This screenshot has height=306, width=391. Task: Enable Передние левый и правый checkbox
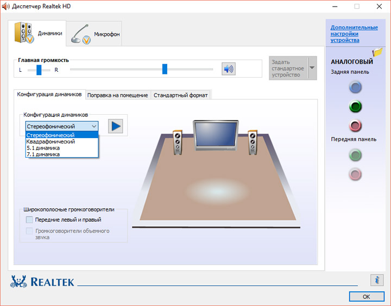pyautogui.click(x=29, y=220)
